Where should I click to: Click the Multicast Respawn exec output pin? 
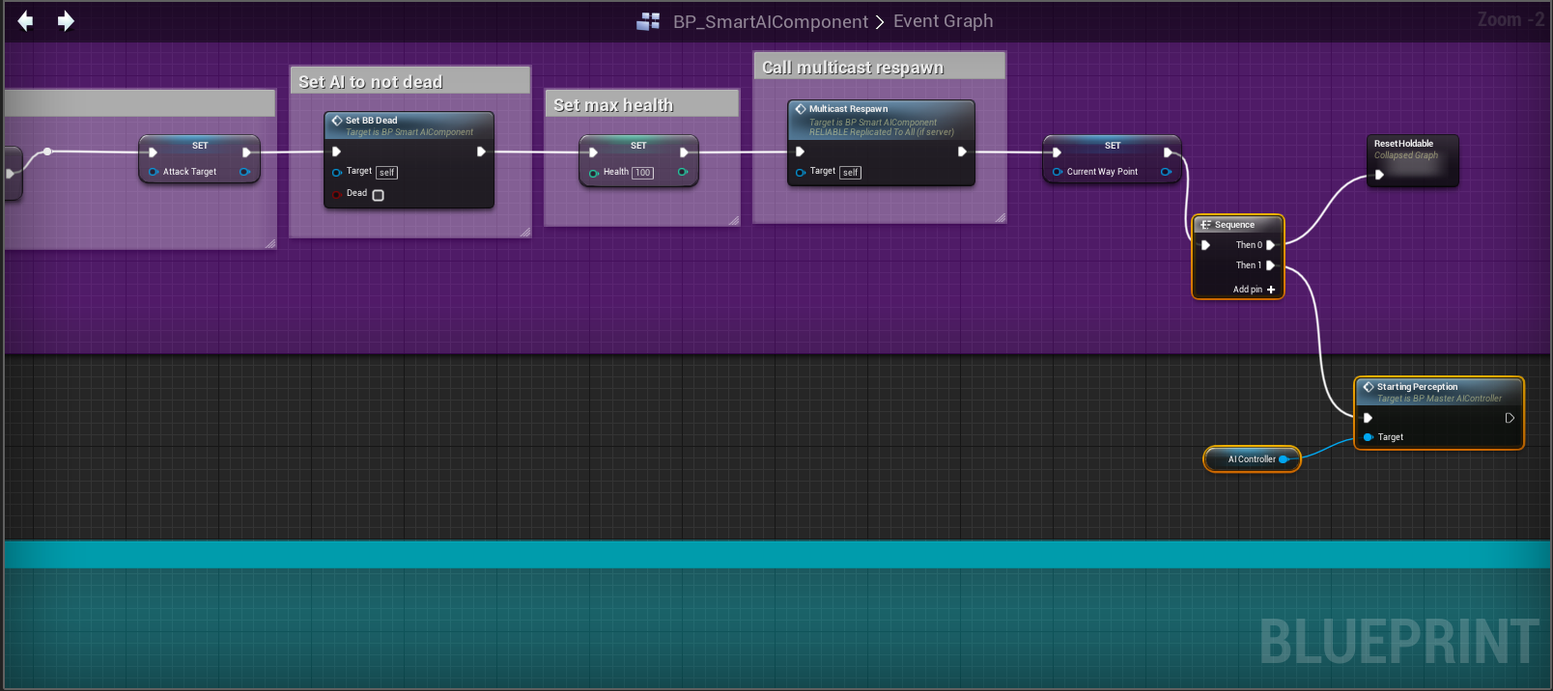(x=961, y=152)
